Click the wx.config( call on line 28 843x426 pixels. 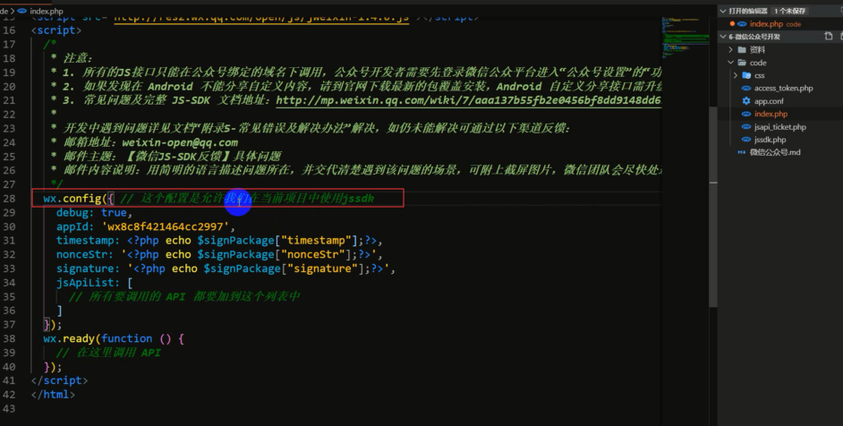click(75, 199)
